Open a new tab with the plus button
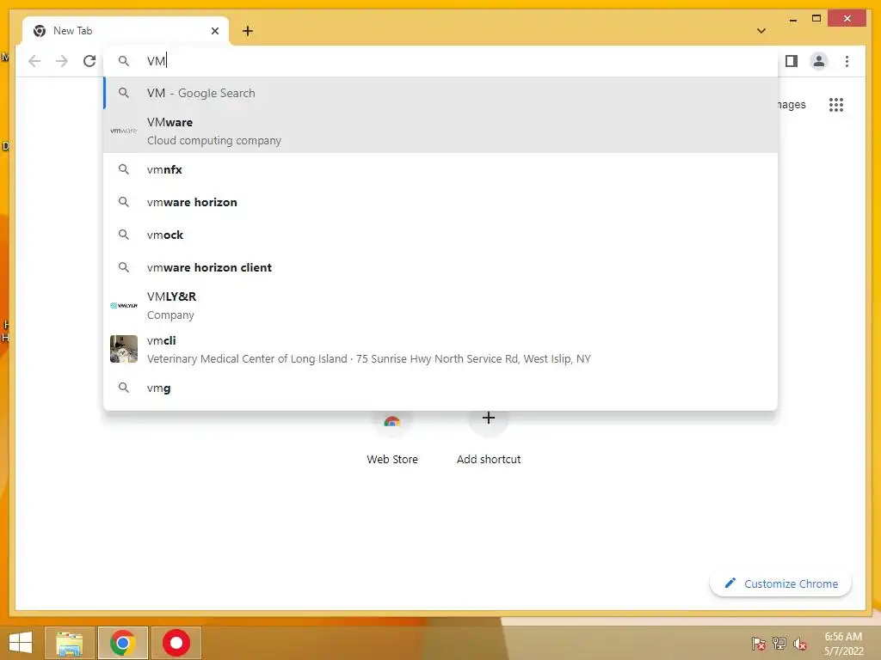 (x=248, y=31)
